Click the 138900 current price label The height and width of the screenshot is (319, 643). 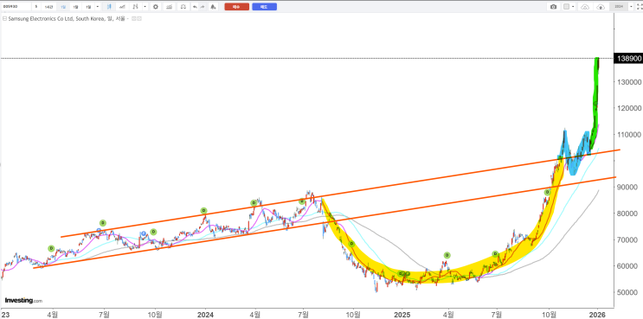pos(627,59)
